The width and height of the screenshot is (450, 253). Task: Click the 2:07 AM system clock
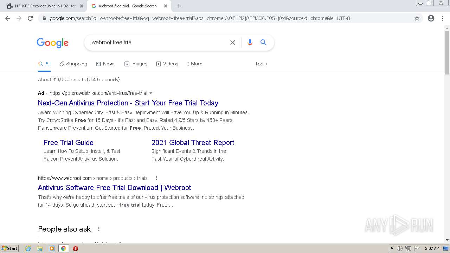click(x=432, y=248)
